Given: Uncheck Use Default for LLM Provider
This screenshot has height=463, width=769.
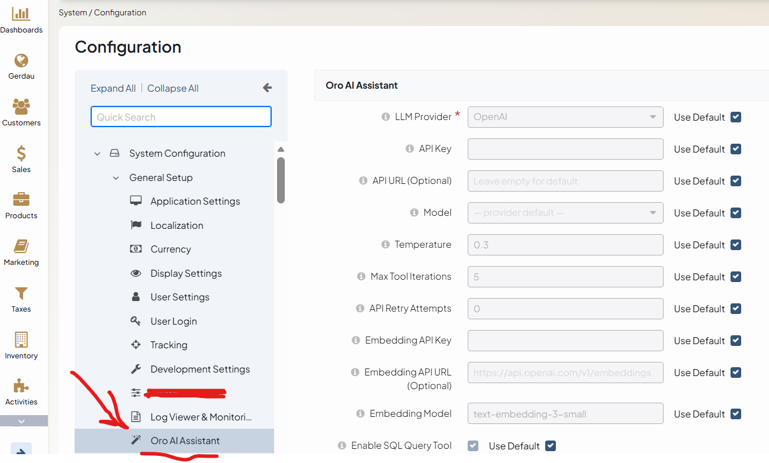Looking at the screenshot, I should click(736, 117).
